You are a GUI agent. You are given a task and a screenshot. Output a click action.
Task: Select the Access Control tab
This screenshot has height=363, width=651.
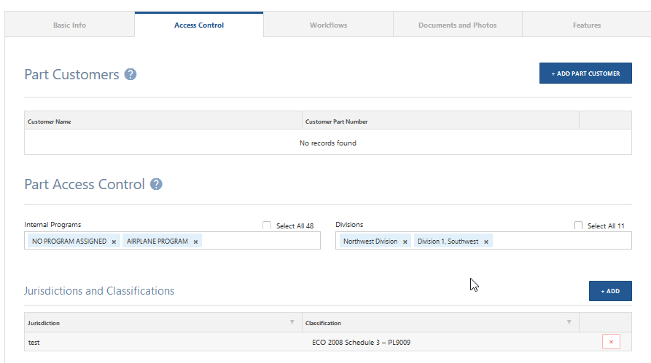pyautogui.click(x=199, y=25)
